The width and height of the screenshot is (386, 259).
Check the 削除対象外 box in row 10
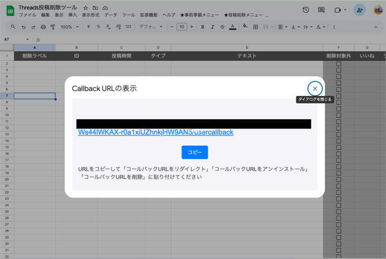tap(338, 115)
